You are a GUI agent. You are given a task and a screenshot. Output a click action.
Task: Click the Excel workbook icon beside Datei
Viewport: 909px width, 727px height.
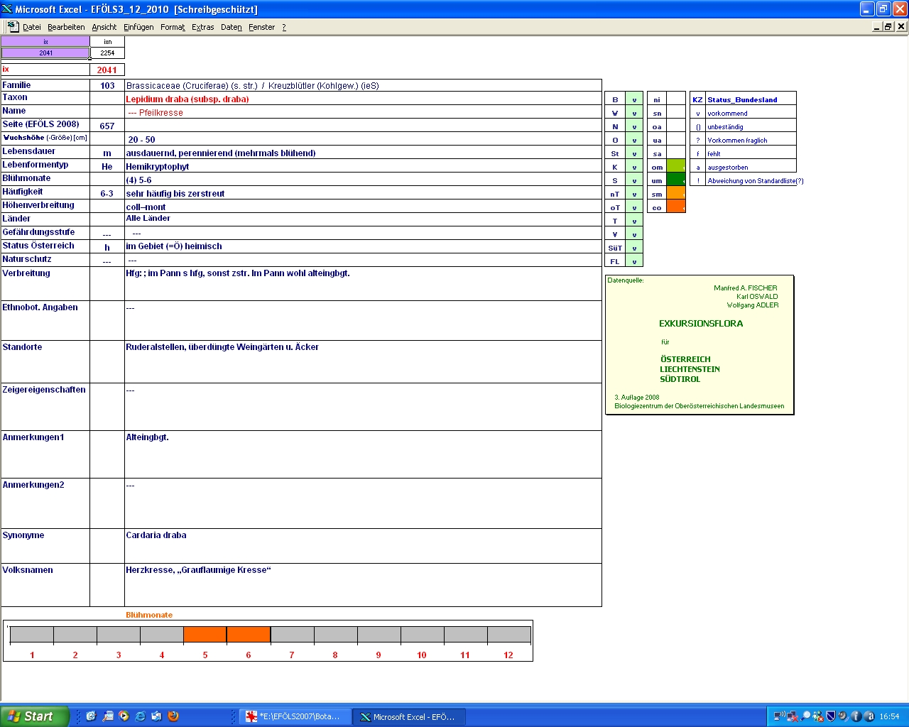[13, 26]
